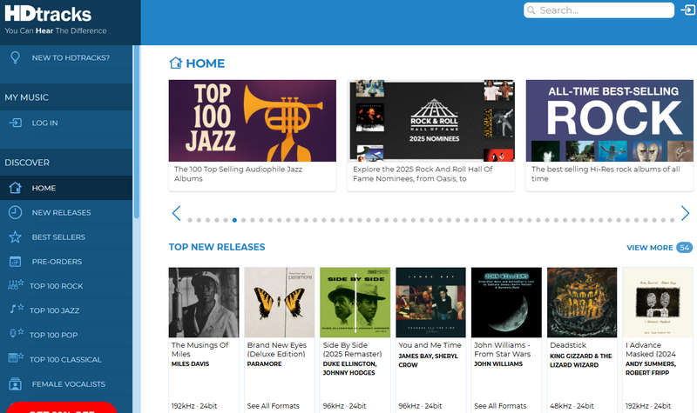Click the Top 100 Classical piano icon
This screenshot has width=697, height=413.
[x=16, y=358]
